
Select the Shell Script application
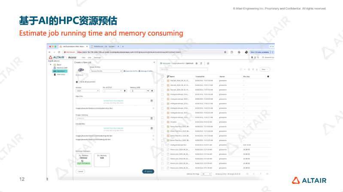click(60, 74)
